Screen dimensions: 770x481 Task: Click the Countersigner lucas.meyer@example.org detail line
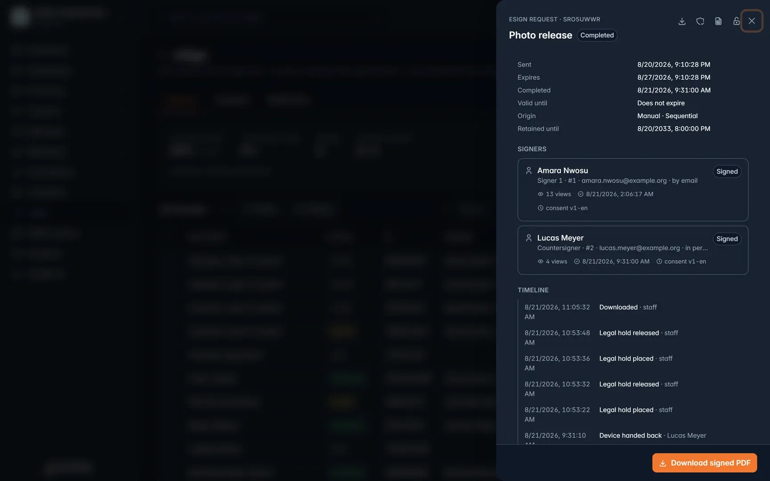pyautogui.click(x=623, y=248)
